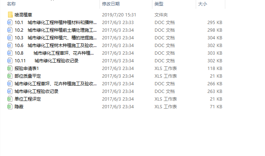Select DOC icon for 10.11 file
This screenshot has height=156, width=265.
coord(9,61)
